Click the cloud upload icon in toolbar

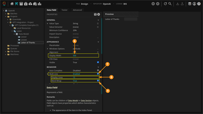30,4
